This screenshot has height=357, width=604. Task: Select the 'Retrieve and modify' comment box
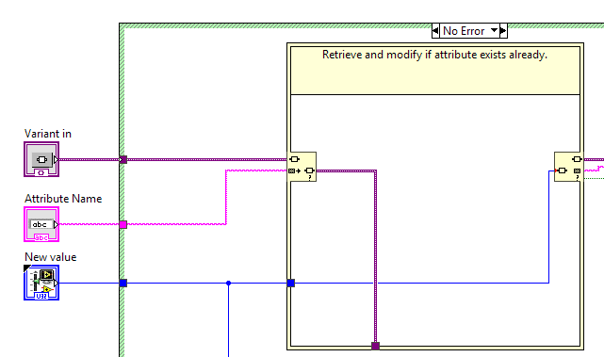[x=435, y=71]
